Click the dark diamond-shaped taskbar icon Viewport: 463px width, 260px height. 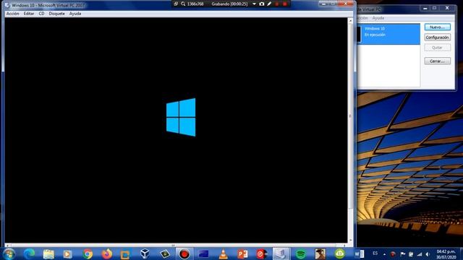(x=165, y=253)
